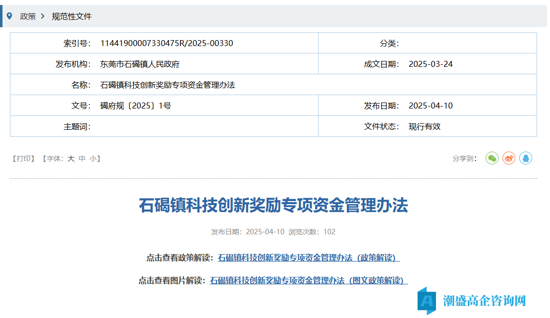Share page via WeChat icon

click(492, 158)
